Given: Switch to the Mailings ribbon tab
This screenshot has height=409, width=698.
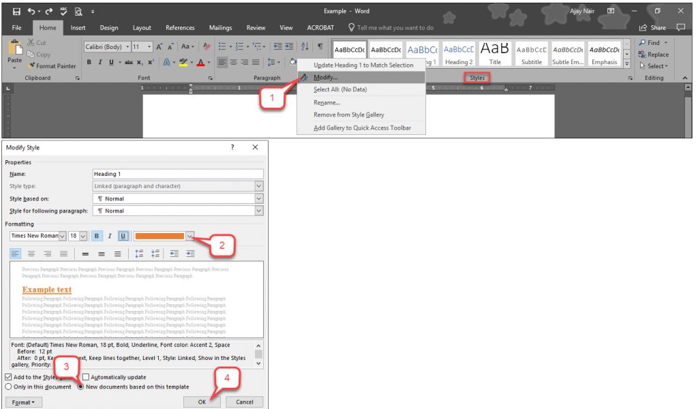Looking at the screenshot, I should click(220, 28).
